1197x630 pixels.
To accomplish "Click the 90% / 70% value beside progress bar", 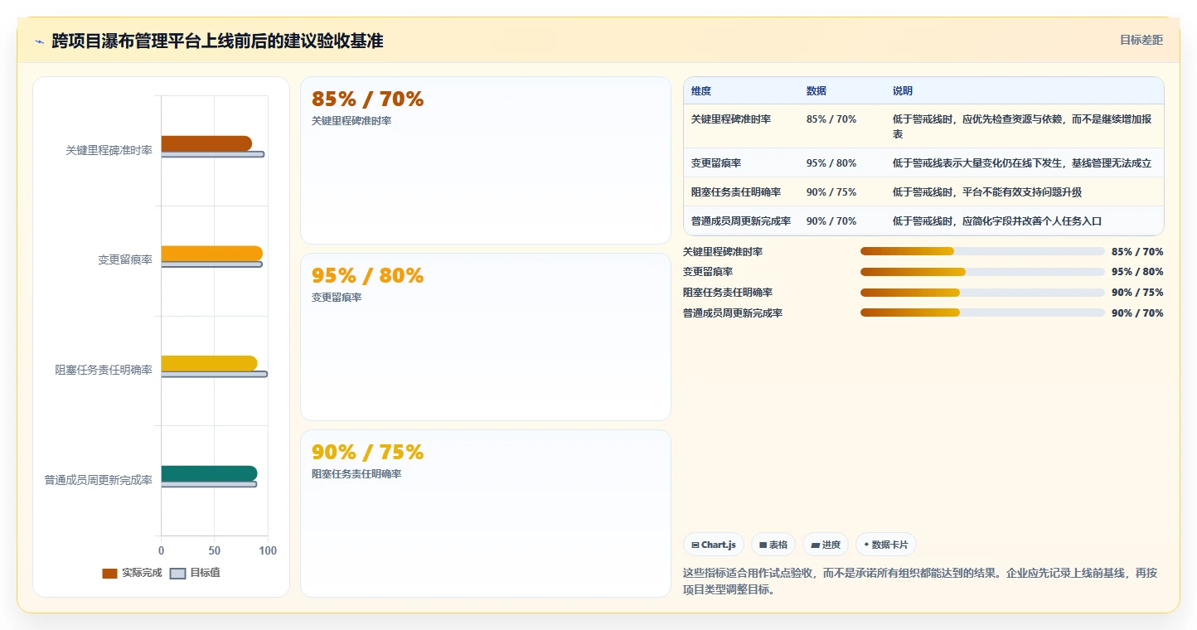I will click(x=1137, y=313).
